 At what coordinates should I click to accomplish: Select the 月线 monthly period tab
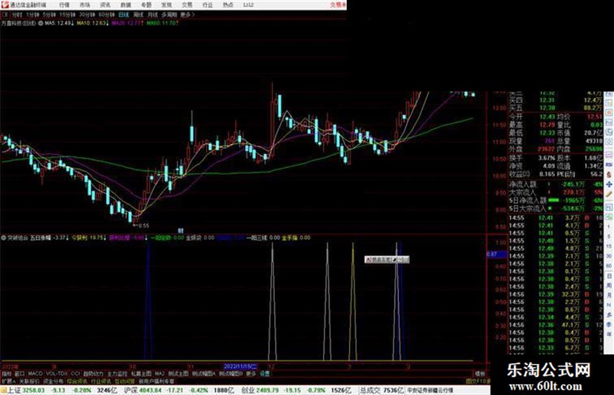click(x=152, y=15)
